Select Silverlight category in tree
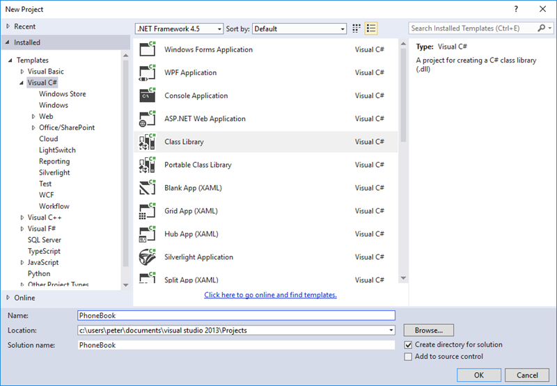Screen dimensions: 557x386 pos(54,172)
